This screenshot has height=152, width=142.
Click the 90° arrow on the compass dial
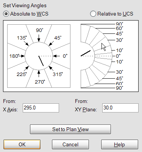pos(39,38)
